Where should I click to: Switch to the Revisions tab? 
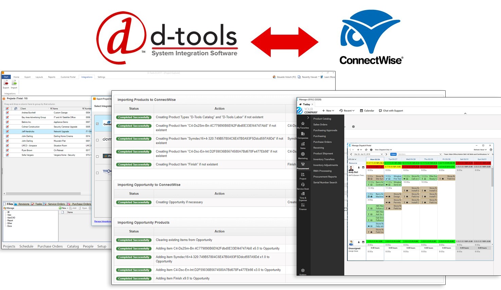tap(22, 204)
